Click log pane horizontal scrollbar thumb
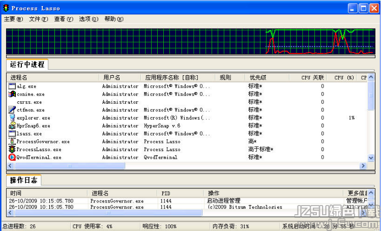This screenshot has width=381, height=231. click(x=108, y=213)
